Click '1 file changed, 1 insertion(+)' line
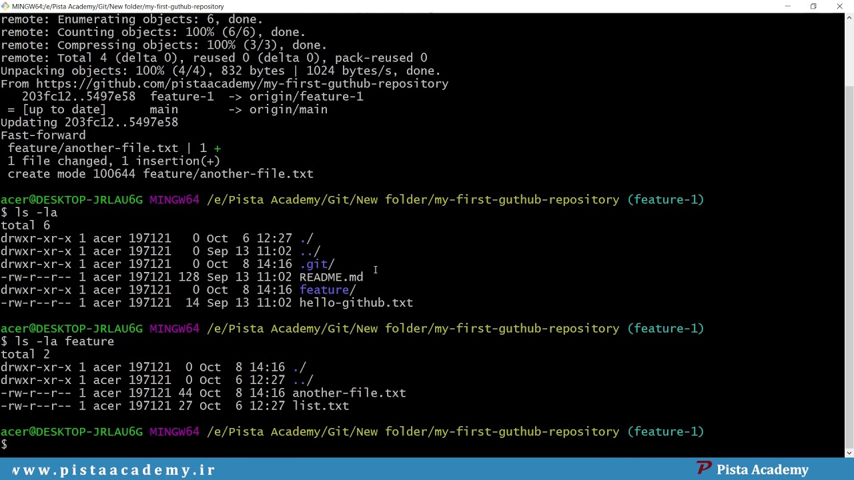The width and height of the screenshot is (854, 480). pos(113,161)
